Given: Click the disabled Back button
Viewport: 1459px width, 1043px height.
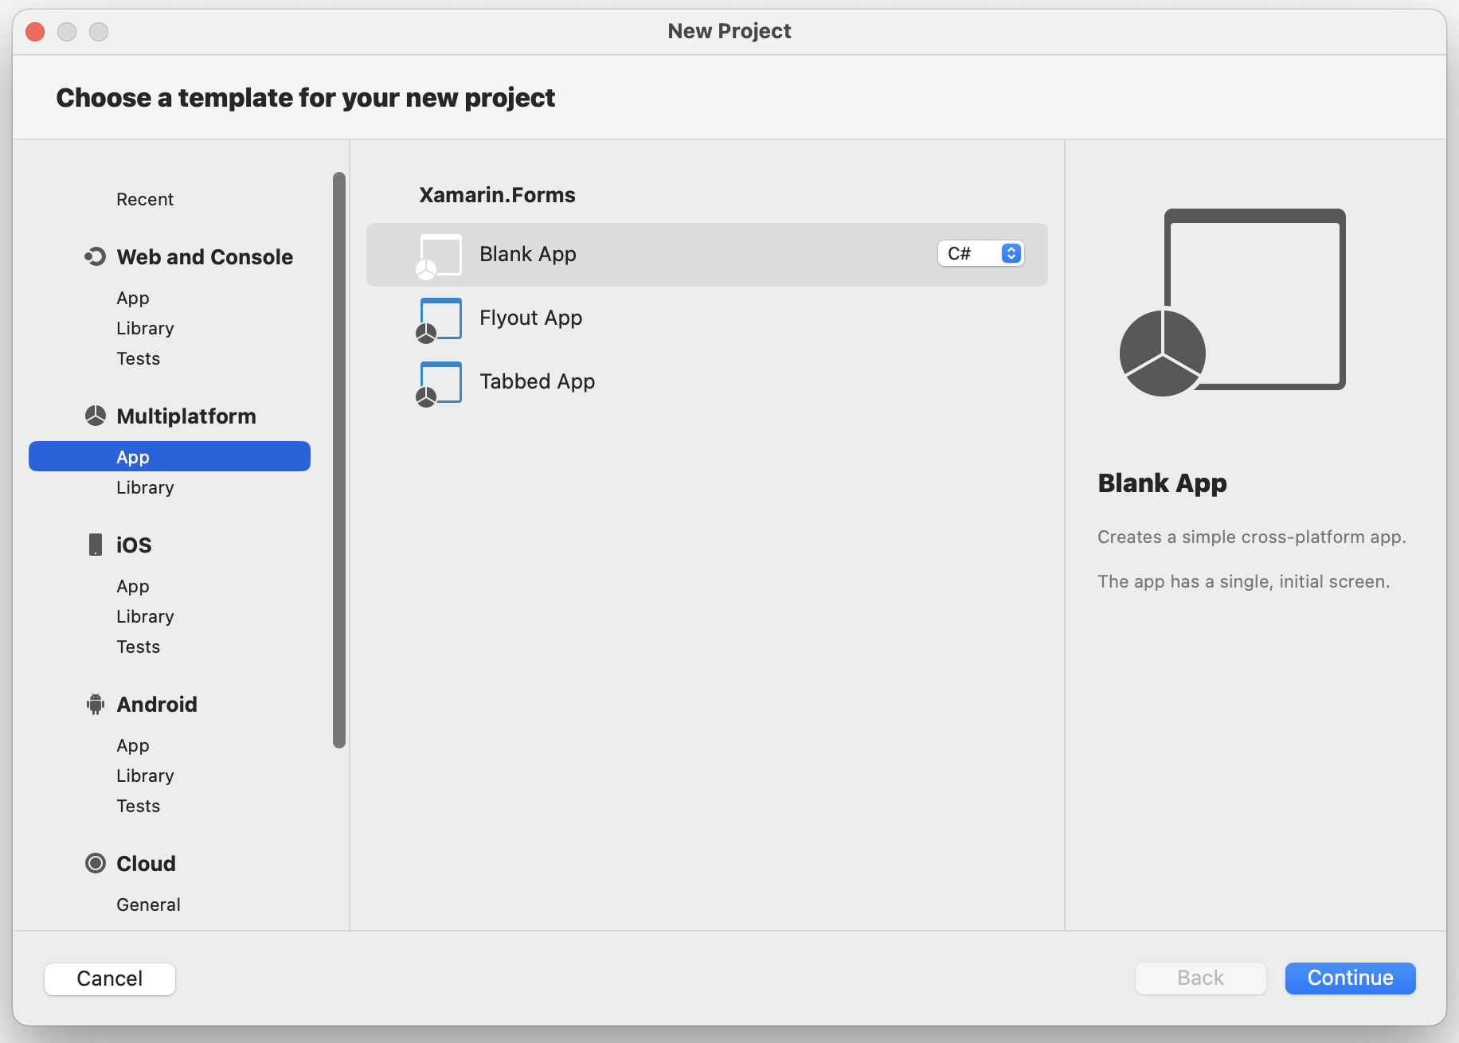Looking at the screenshot, I should (x=1200, y=978).
